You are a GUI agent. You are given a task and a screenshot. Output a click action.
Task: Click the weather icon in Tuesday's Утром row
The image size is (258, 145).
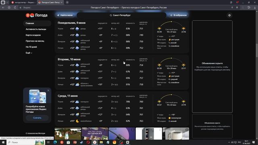coord(77,65)
